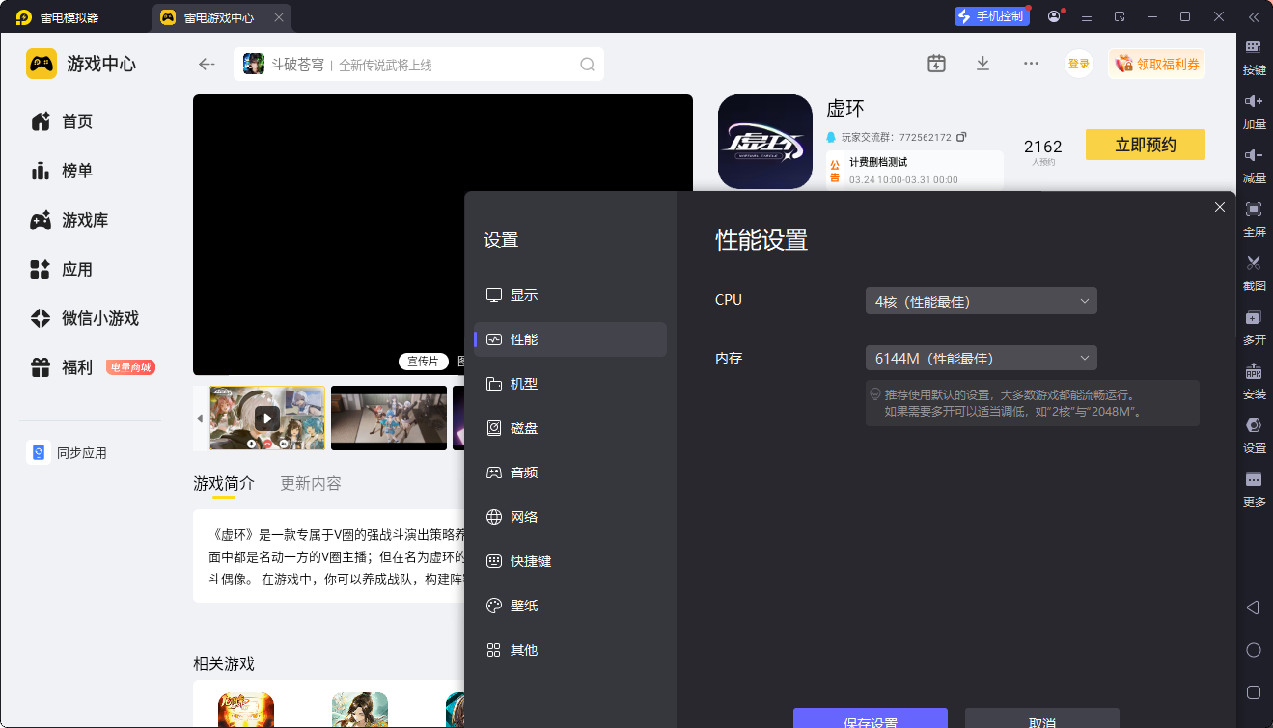Play the first trailer thumbnail
The width and height of the screenshot is (1273, 728).
click(267, 418)
